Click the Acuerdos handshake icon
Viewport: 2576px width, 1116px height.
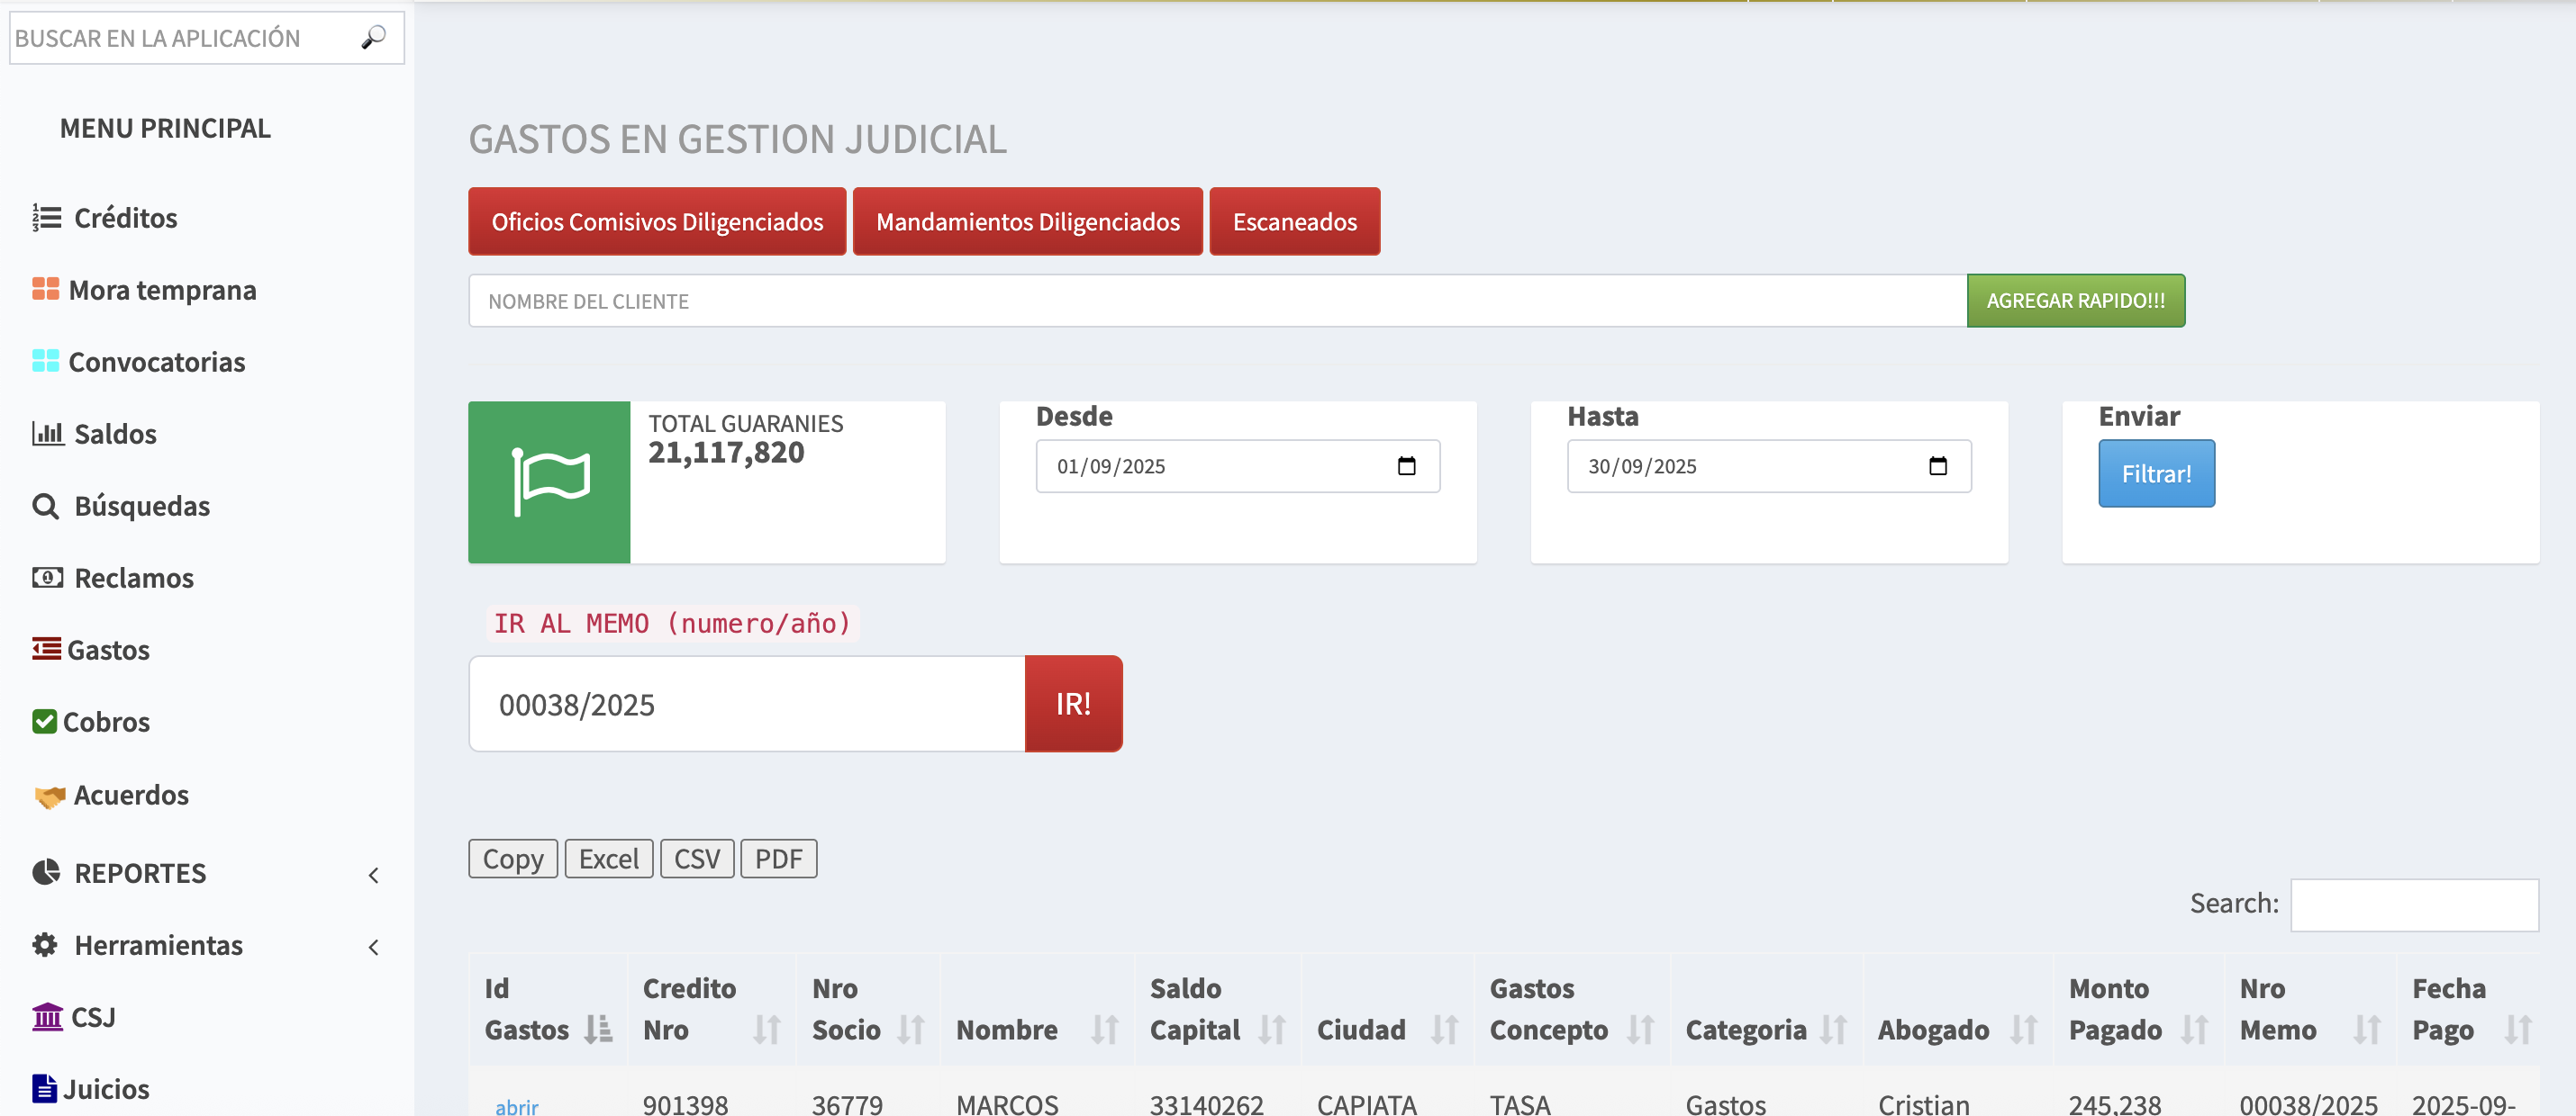click(x=49, y=796)
